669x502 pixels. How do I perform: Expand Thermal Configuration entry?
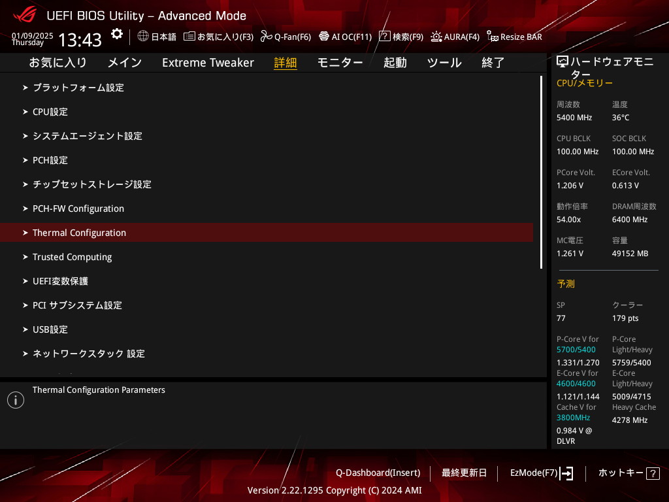tap(79, 233)
